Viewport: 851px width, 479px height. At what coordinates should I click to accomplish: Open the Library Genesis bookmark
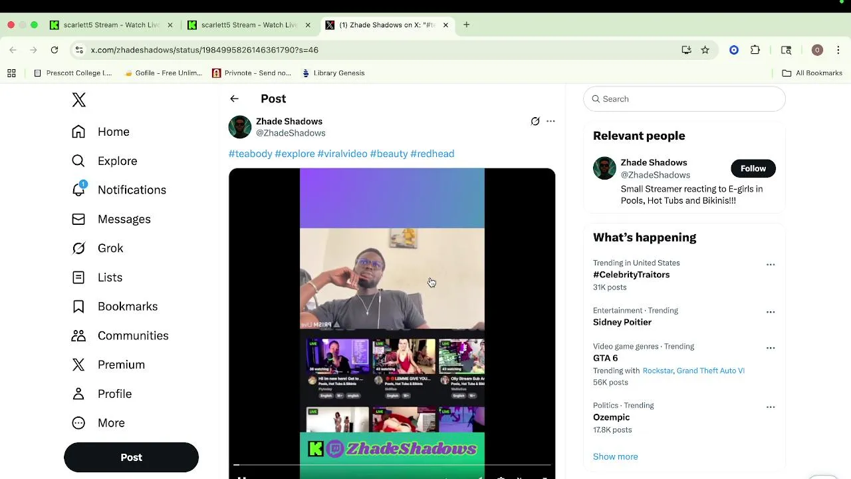coord(333,73)
